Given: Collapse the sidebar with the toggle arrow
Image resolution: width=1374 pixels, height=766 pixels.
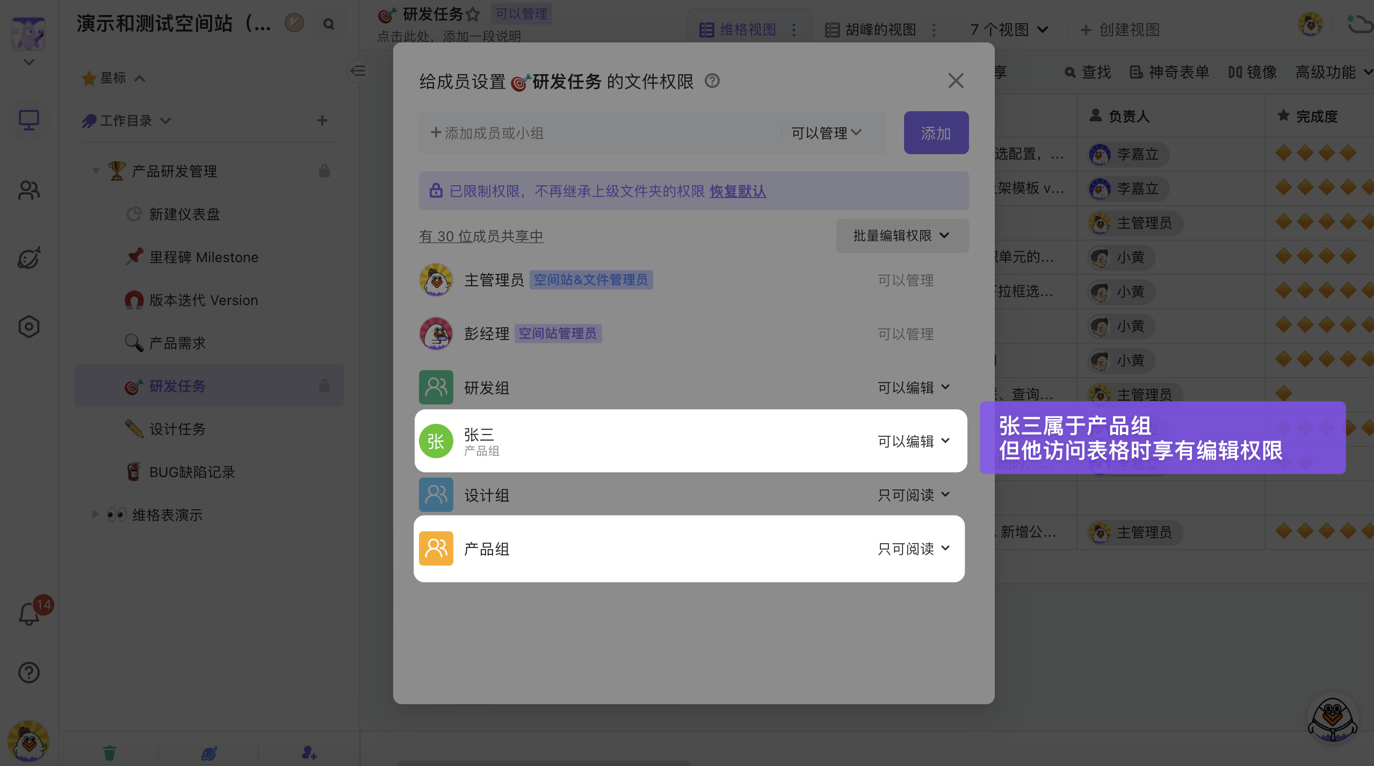Looking at the screenshot, I should pos(358,71).
